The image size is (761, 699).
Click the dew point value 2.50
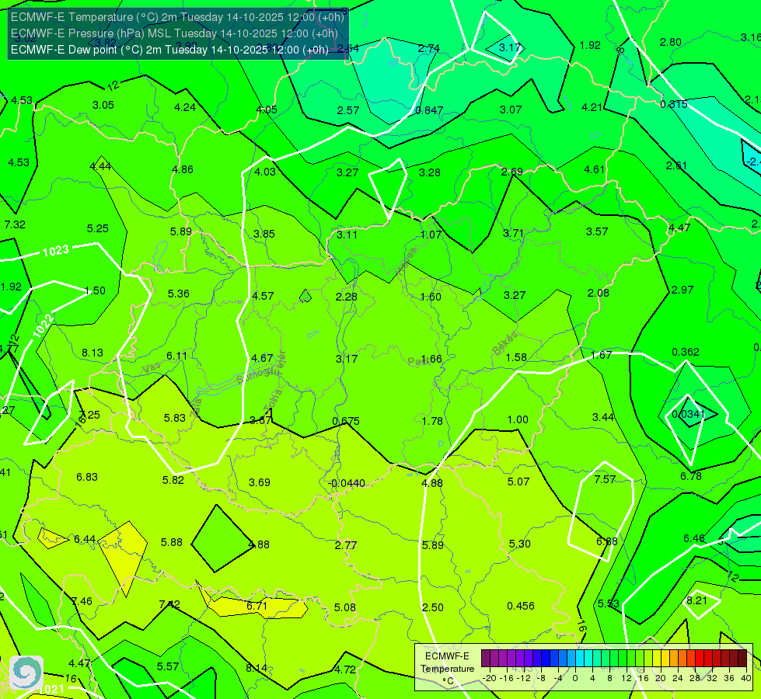433,608
